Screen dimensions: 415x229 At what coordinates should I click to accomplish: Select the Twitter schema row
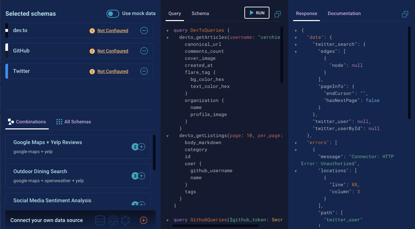[x=79, y=71]
